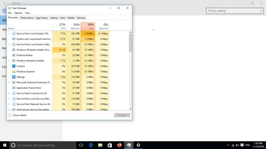Click Fewer details label
The height and width of the screenshot is (149, 266).
tap(20, 115)
